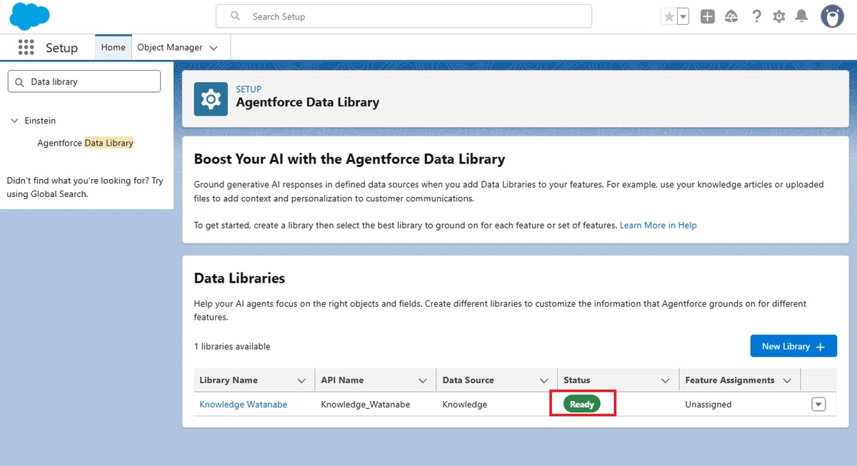Click the Data Libraries heading
Image resolution: width=857 pixels, height=466 pixels.
pyautogui.click(x=239, y=278)
